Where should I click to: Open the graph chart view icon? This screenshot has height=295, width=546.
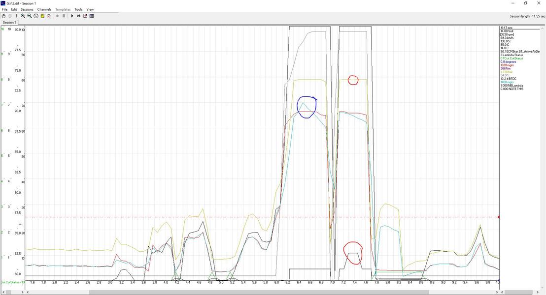pos(85,16)
